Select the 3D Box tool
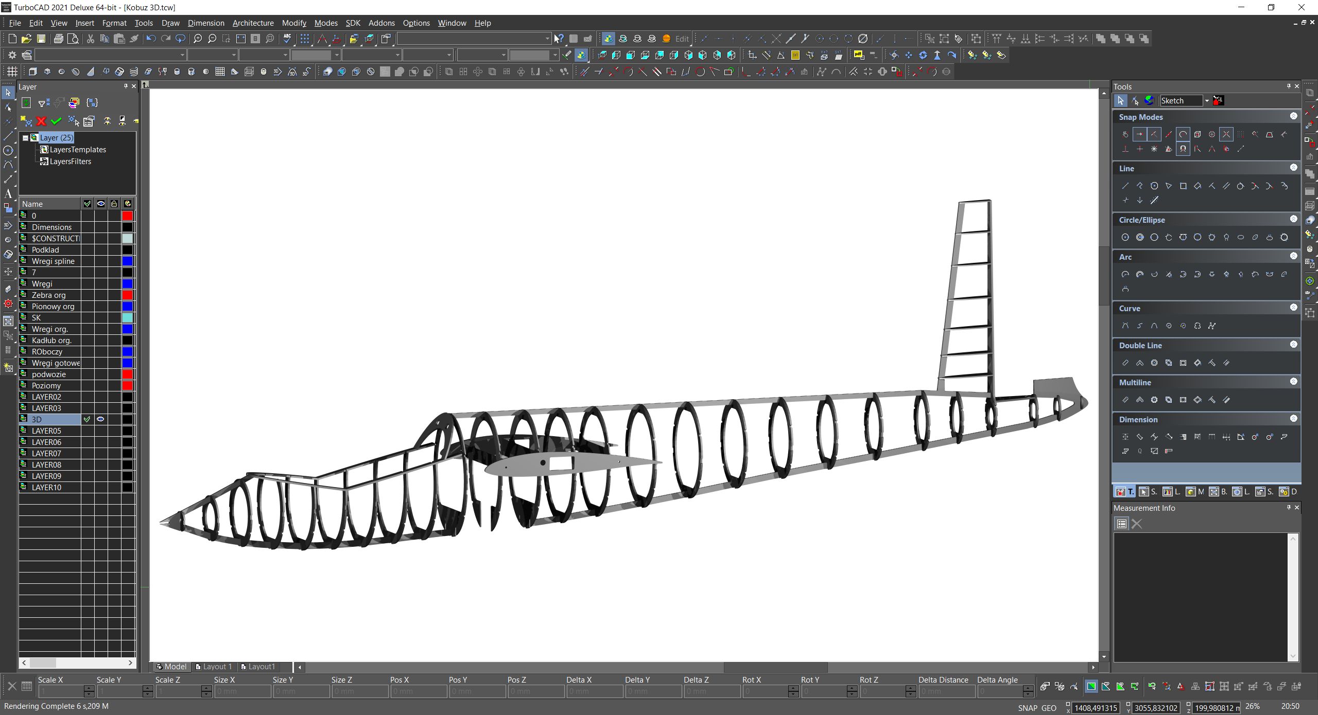The width and height of the screenshot is (1318, 715). click(33, 71)
